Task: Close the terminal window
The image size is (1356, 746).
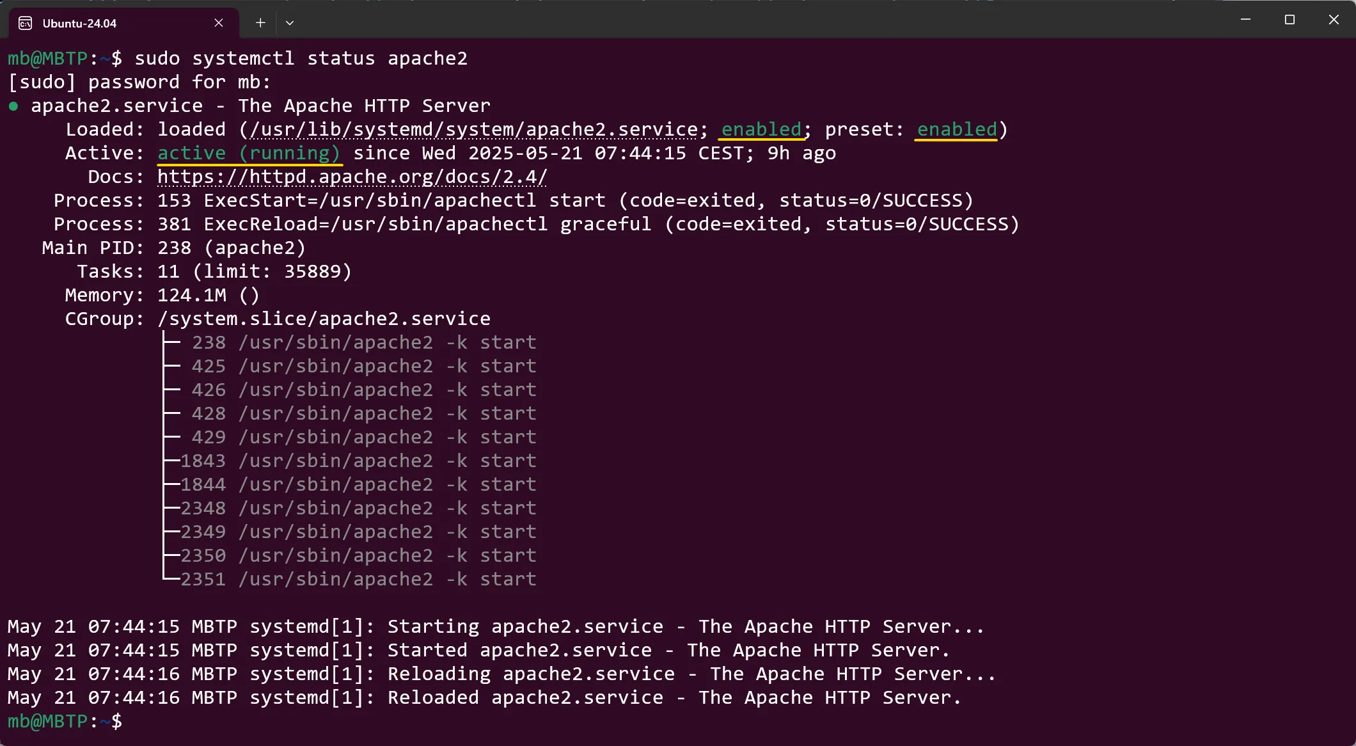Action: pyautogui.click(x=1334, y=20)
